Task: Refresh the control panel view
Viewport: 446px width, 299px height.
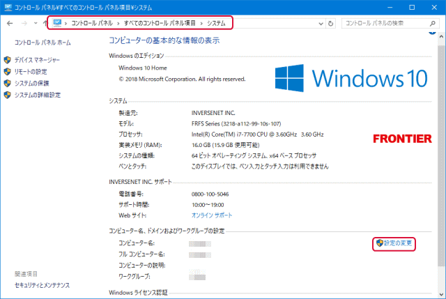Action: click(330, 24)
